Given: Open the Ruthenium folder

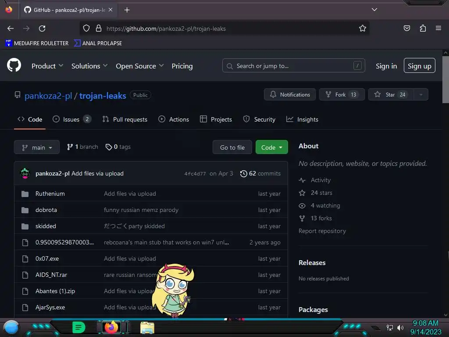Looking at the screenshot, I should 50,194.
